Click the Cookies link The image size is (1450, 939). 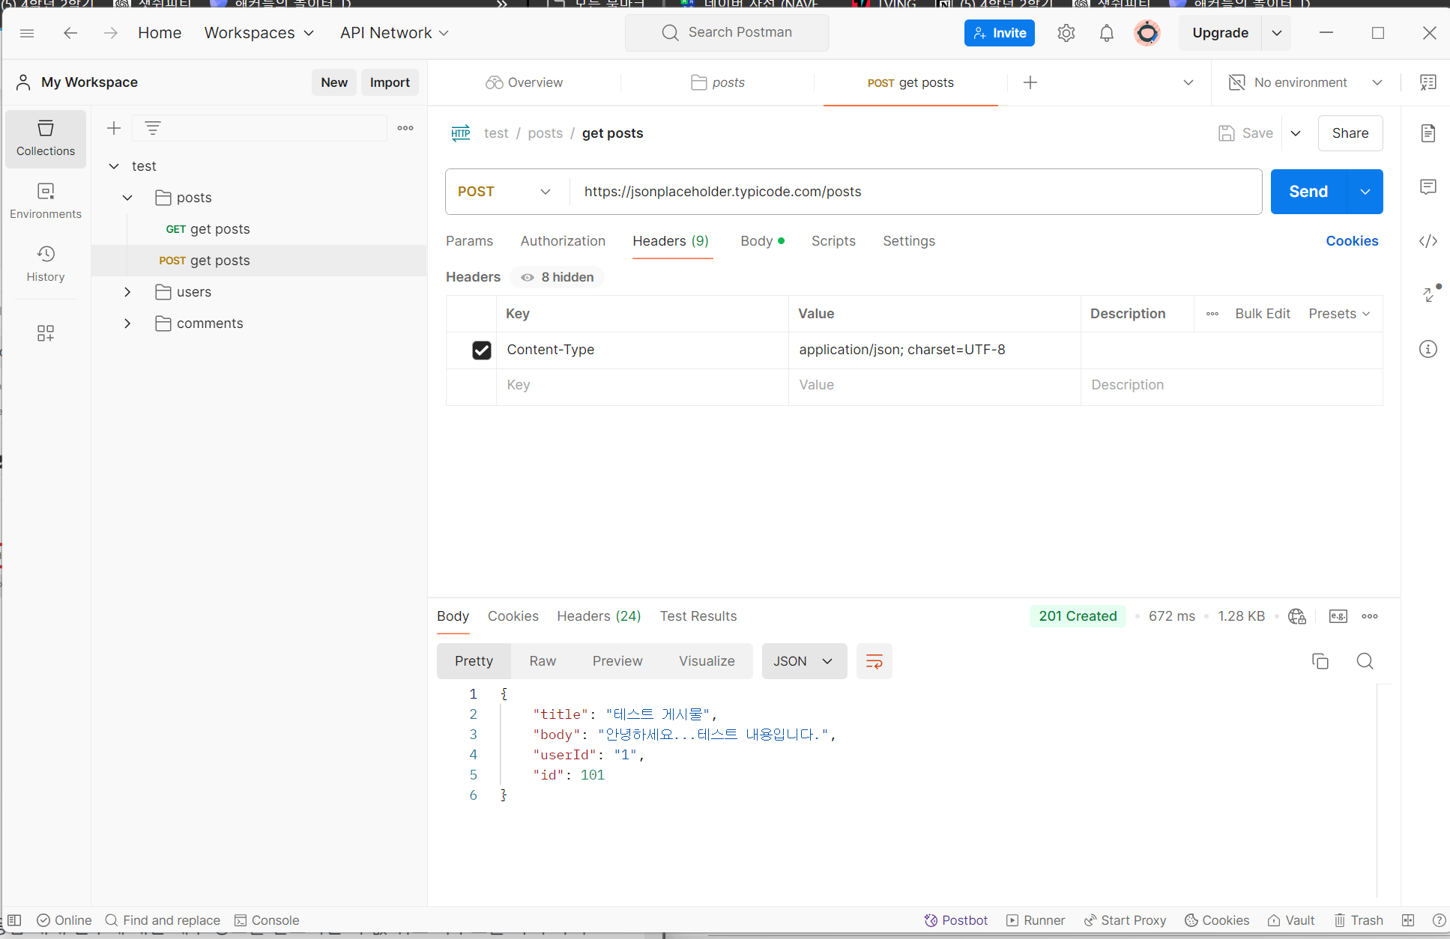pos(1352,241)
